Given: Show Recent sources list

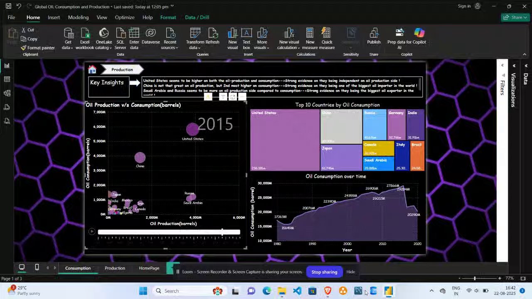Looking at the screenshot, I should 170,39.
